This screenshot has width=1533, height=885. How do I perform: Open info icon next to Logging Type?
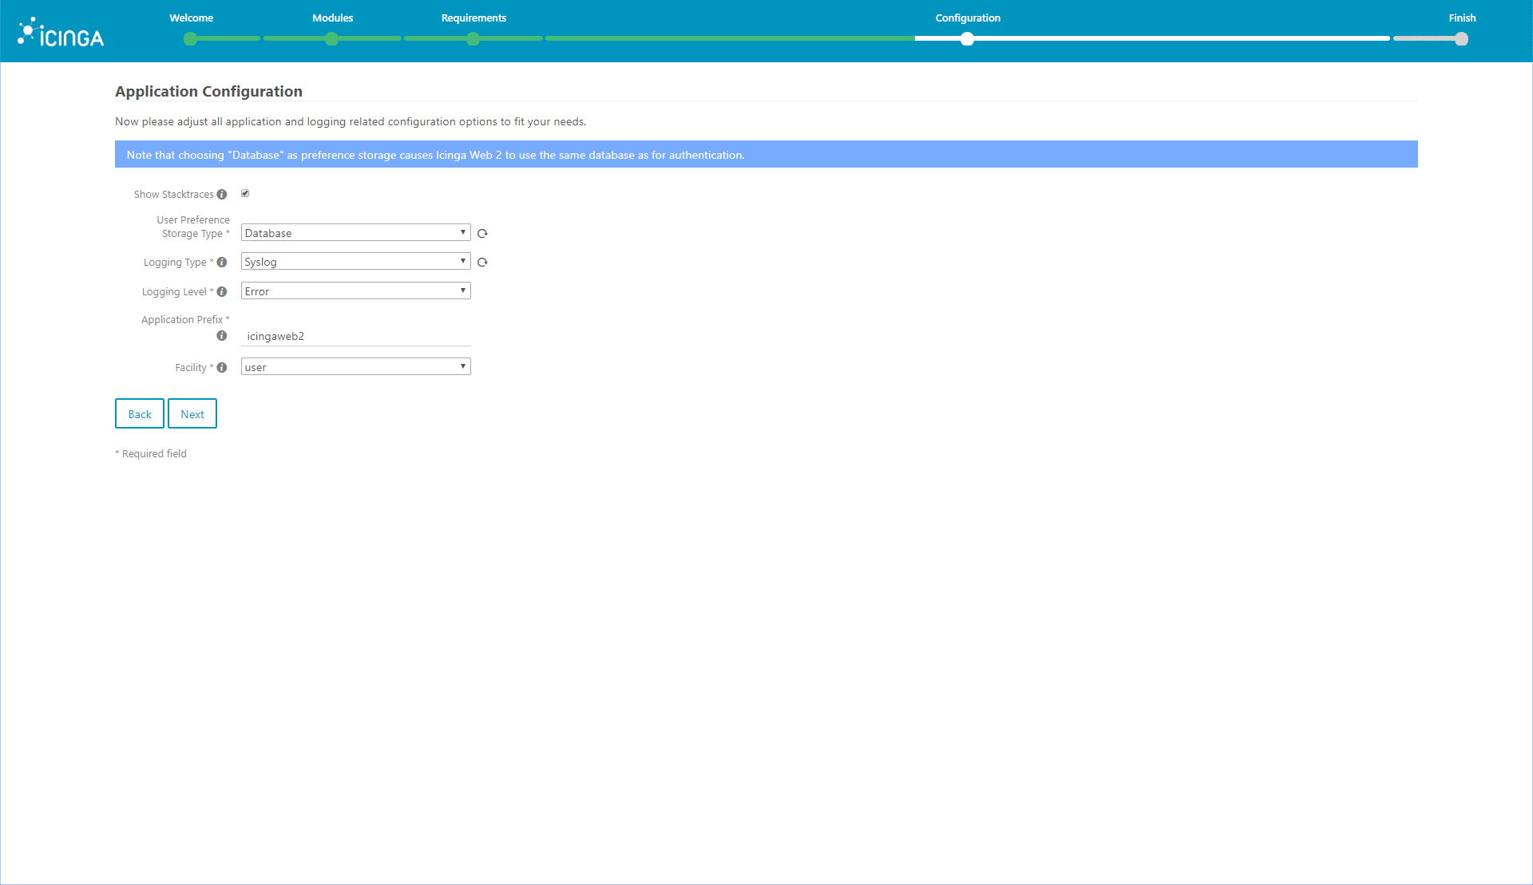point(222,263)
